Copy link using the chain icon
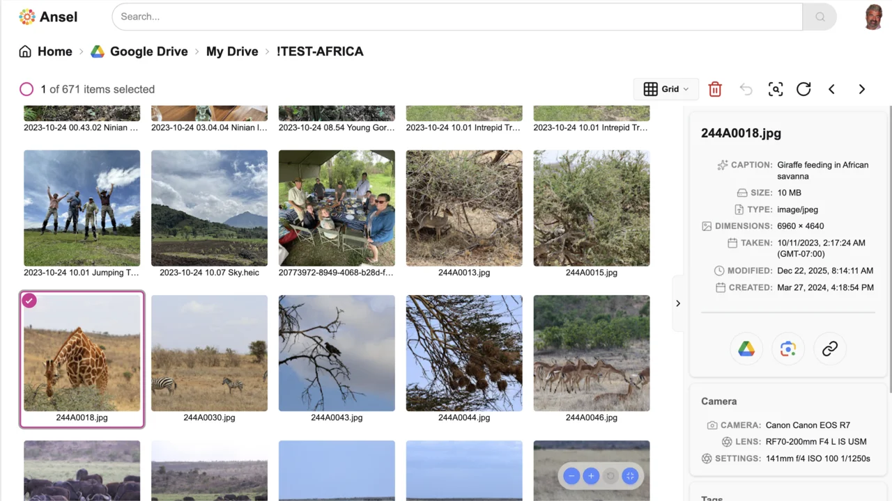Image resolution: width=892 pixels, height=501 pixels. click(829, 349)
